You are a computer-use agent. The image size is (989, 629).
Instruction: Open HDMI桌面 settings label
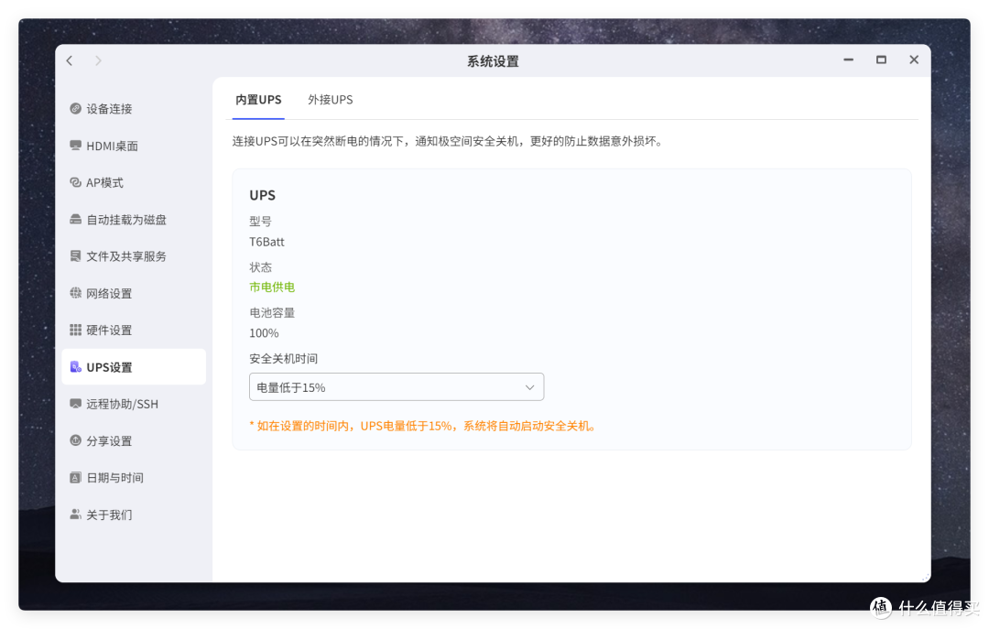pos(113,146)
